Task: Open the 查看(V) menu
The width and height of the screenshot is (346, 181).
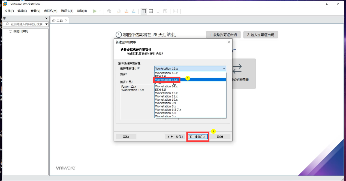Action: pos(35,11)
